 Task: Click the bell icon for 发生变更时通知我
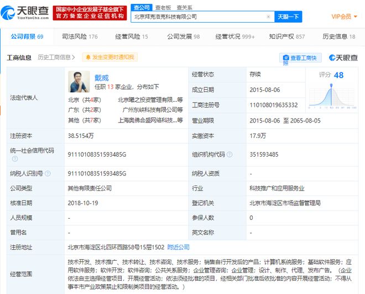(87, 58)
